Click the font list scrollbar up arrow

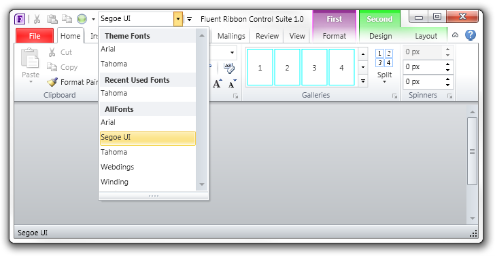tap(202, 35)
